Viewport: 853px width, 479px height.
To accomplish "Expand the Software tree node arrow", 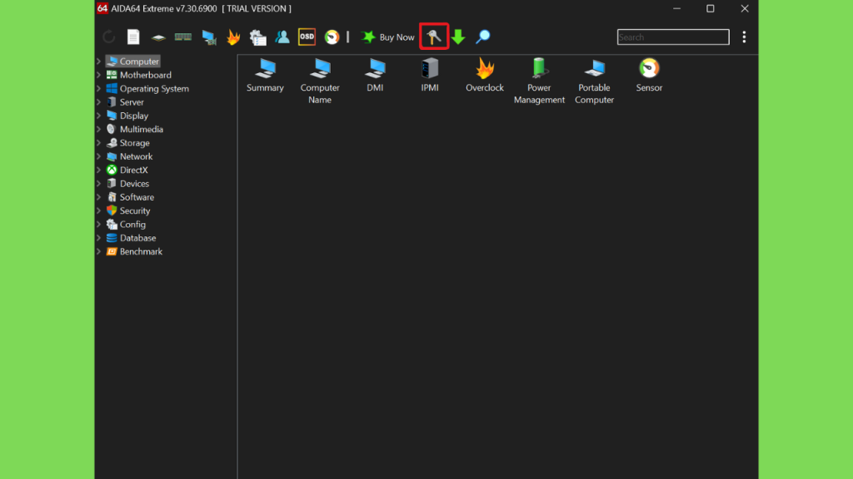I will click(x=99, y=197).
